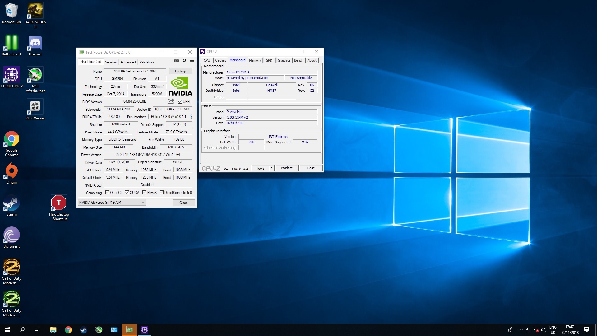
Task: Select the Origin desktop icon
Action: [x=12, y=174]
